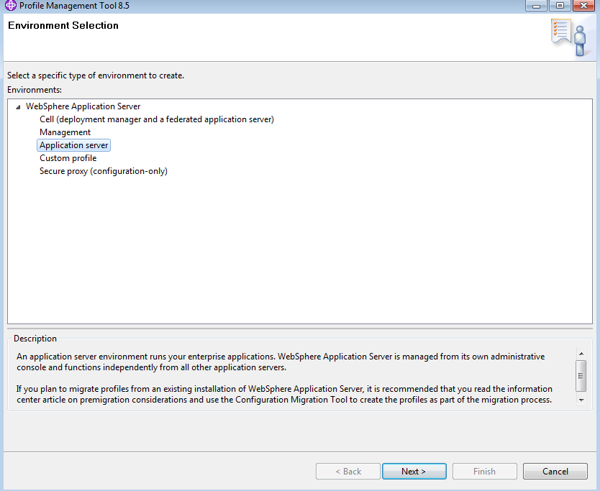Select Secure proxy (configuration-only)
This screenshot has height=491, width=600.
[104, 171]
